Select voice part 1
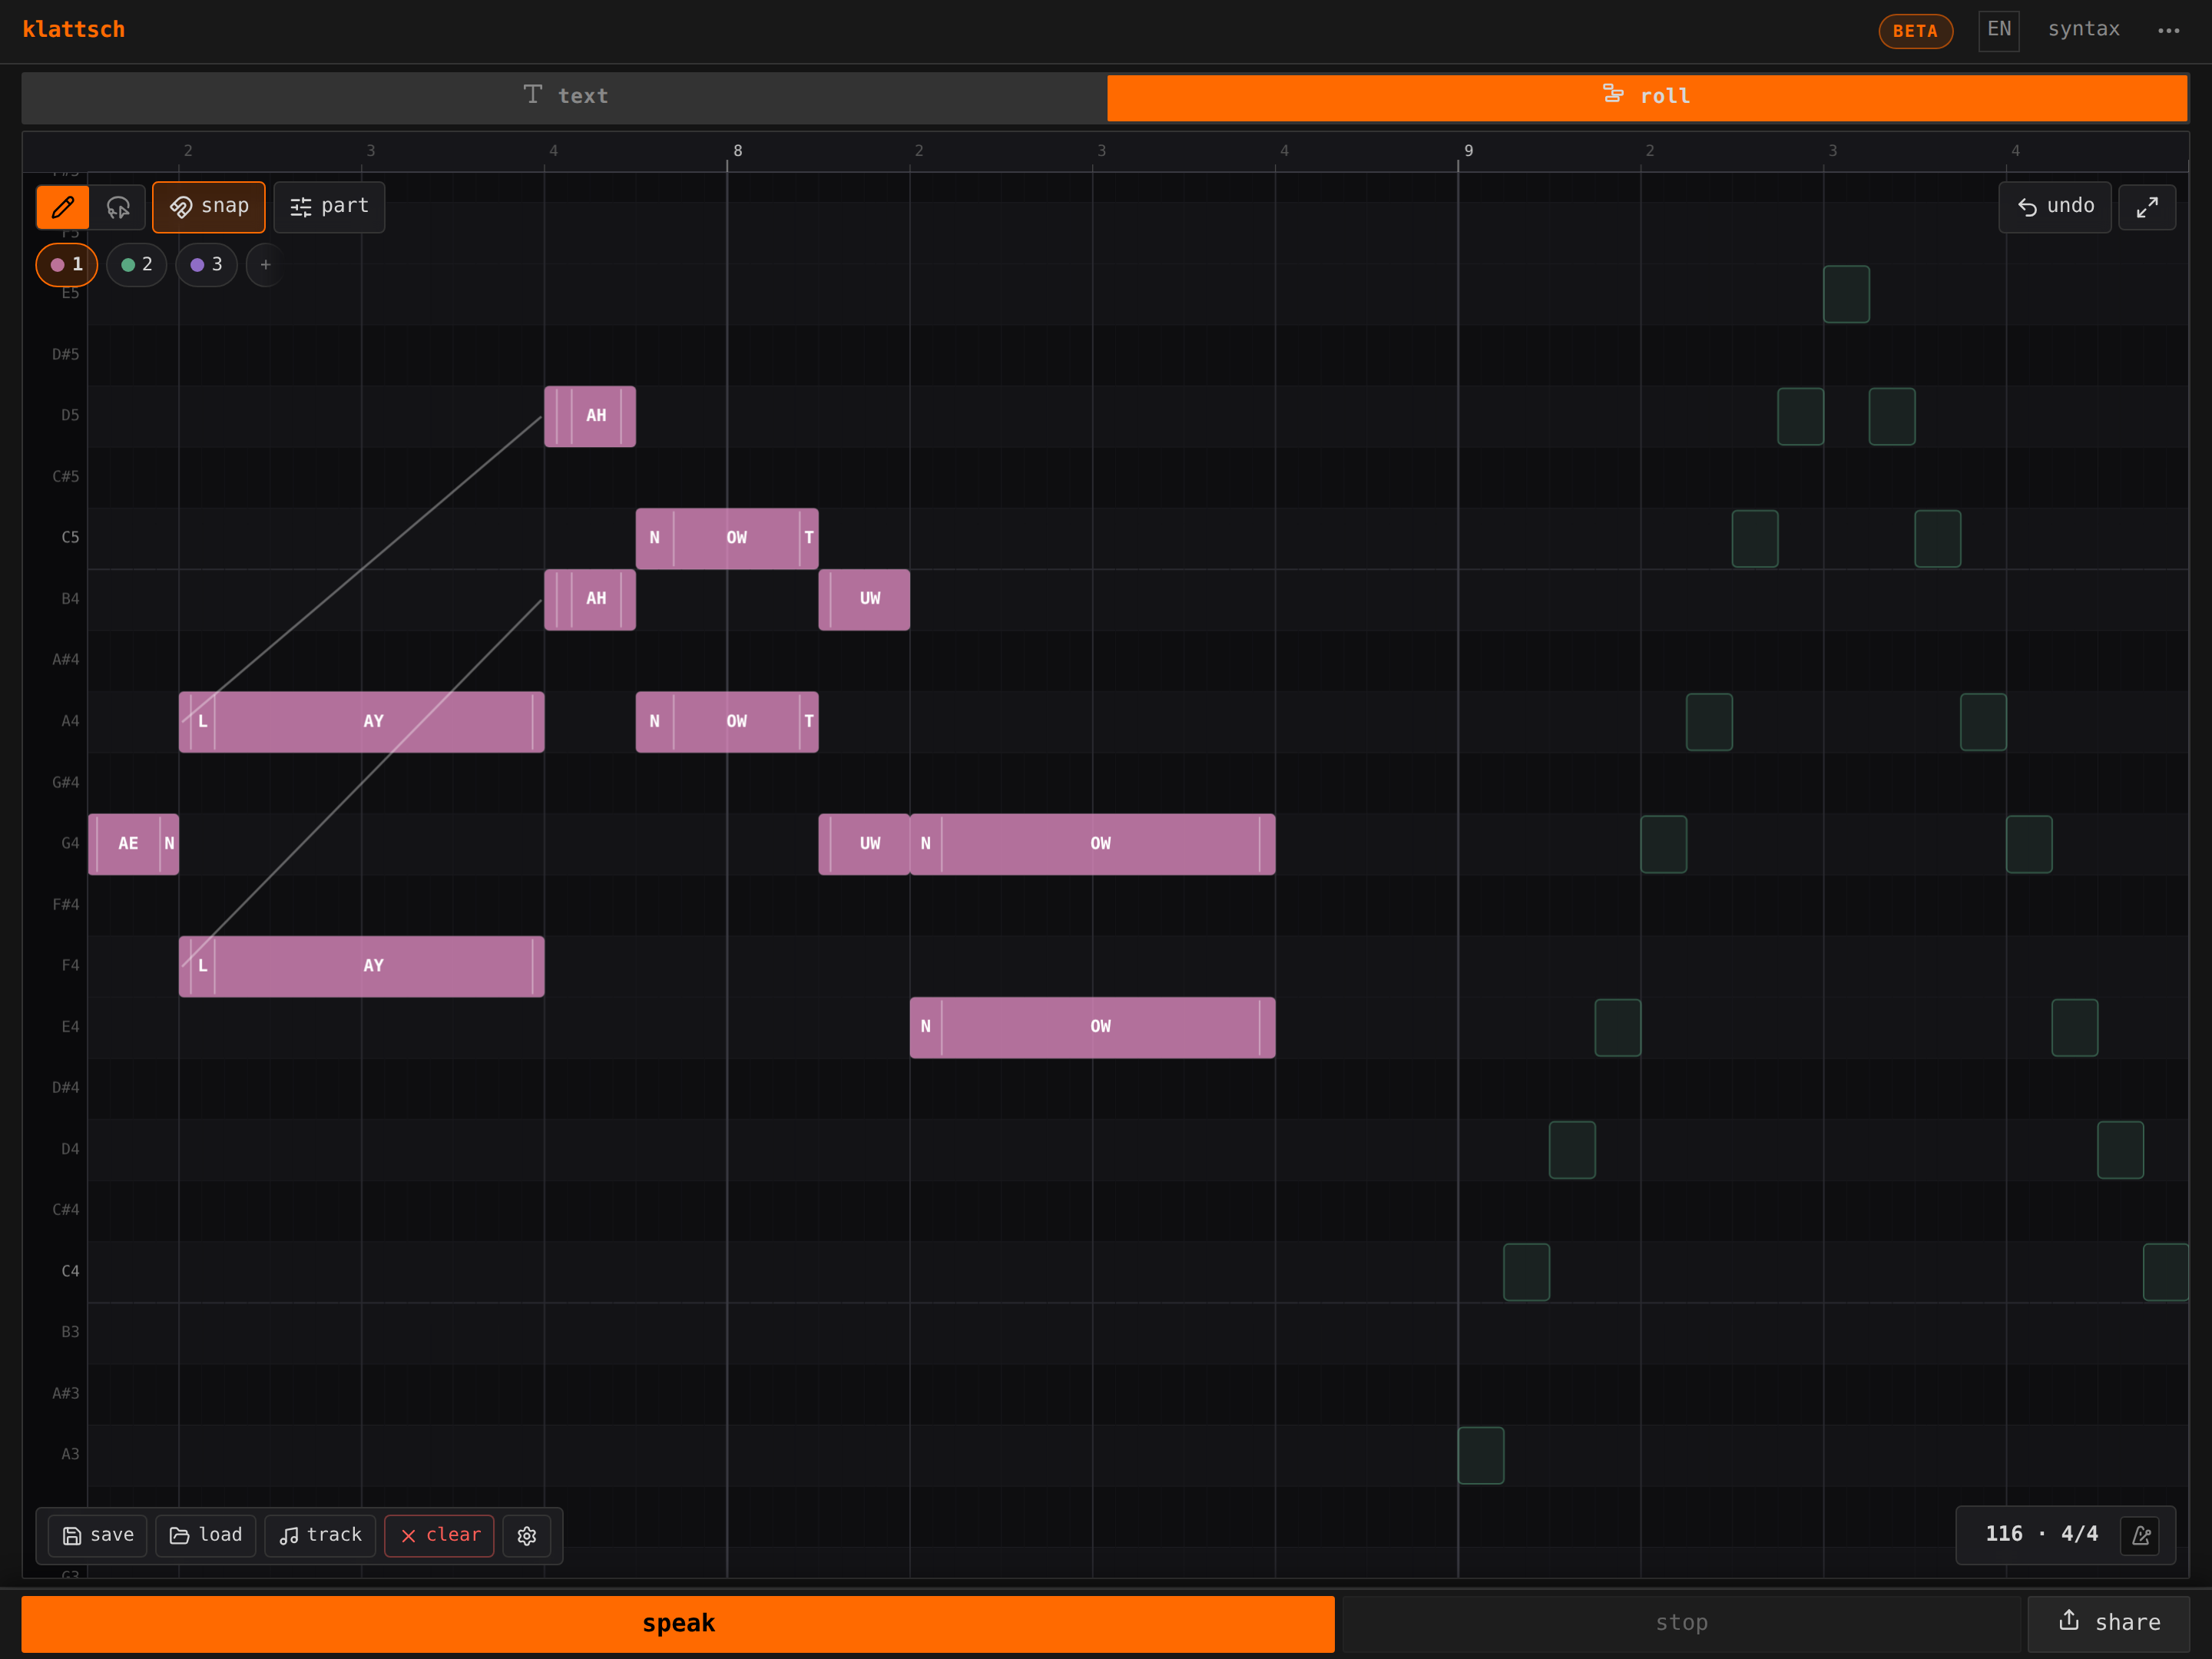This screenshot has width=2212, height=1659. 67,265
